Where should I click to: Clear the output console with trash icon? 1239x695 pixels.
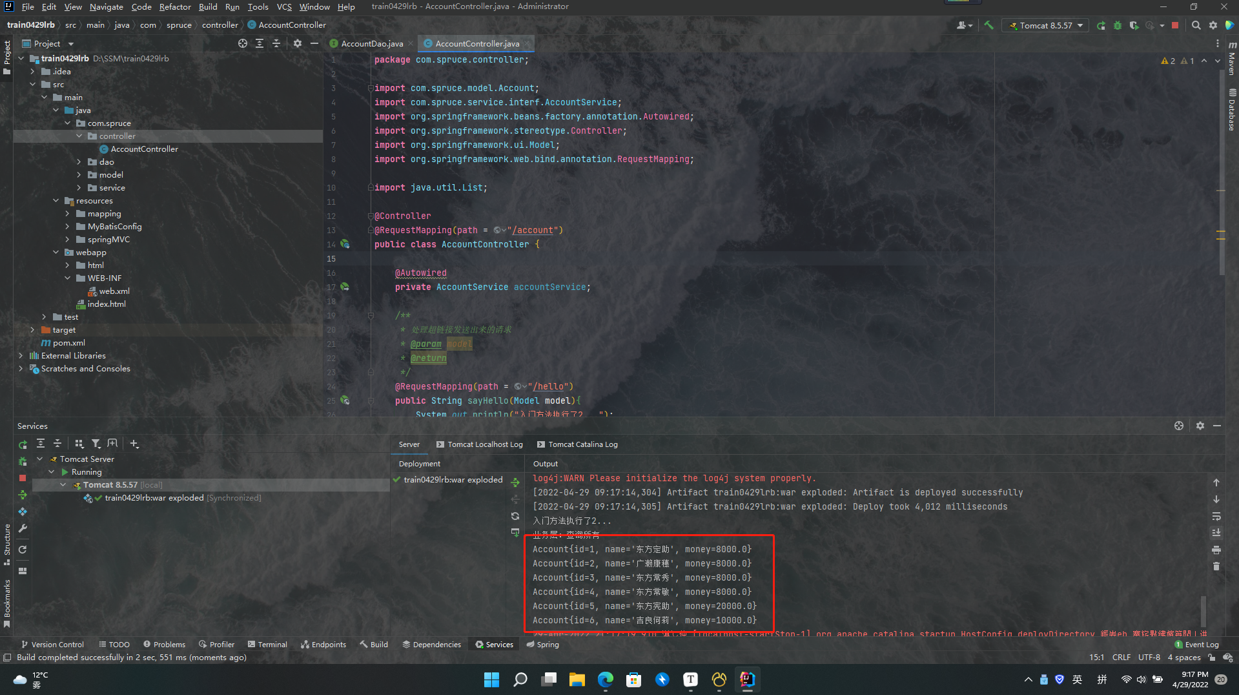click(1216, 566)
